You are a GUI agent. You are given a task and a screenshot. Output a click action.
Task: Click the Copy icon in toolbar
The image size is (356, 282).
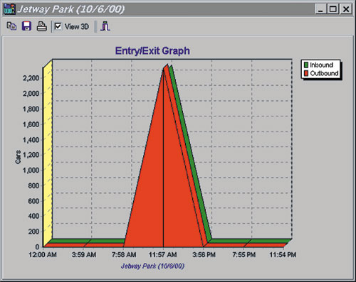pyautogui.click(x=11, y=26)
